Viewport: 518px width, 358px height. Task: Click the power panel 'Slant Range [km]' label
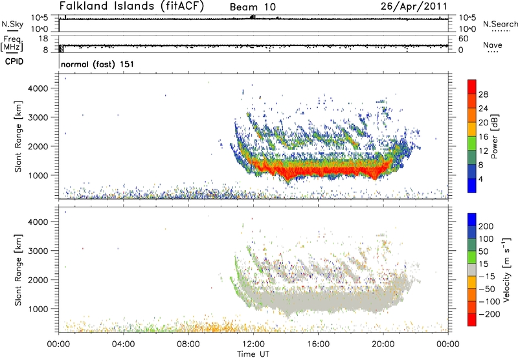[x=19, y=136]
